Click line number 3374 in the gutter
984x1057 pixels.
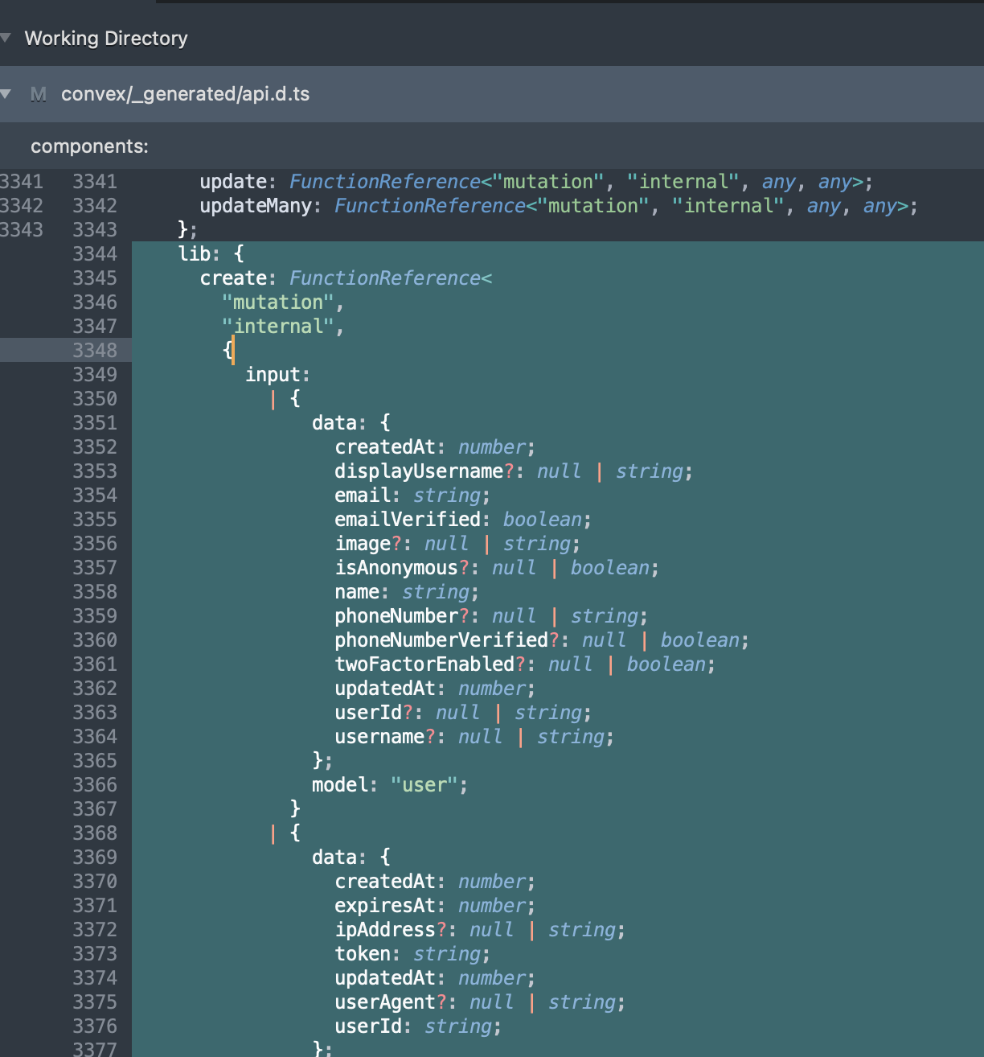click(x=95, y=978)
